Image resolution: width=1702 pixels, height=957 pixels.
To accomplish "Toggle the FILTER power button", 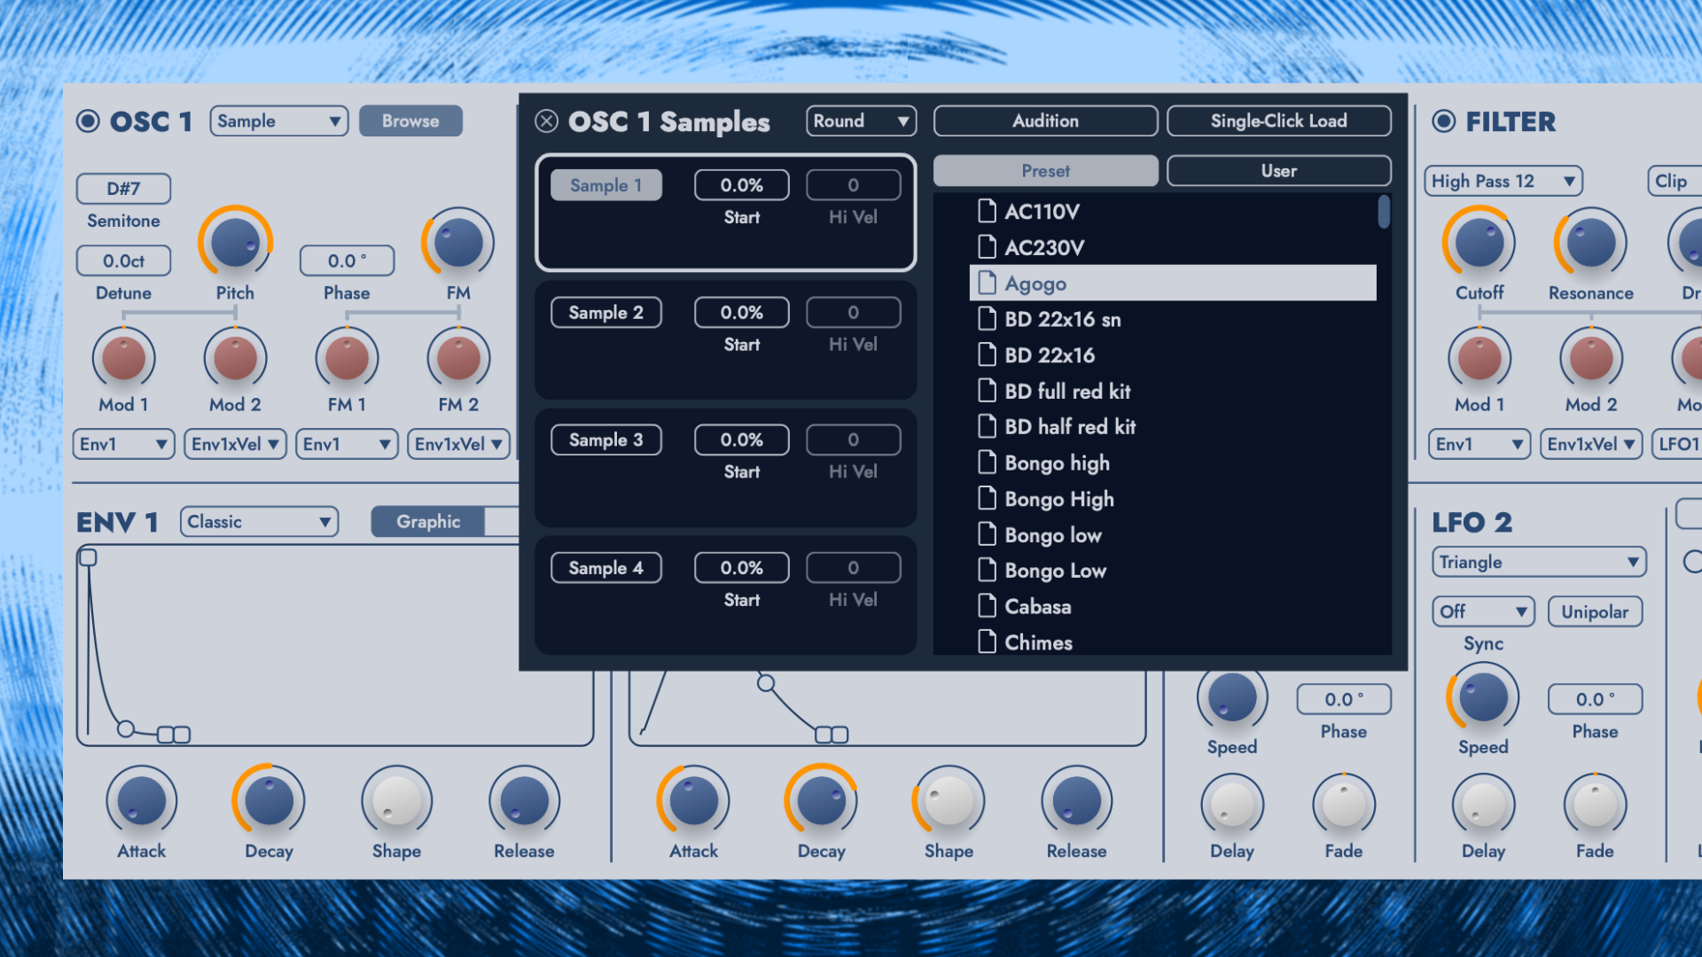I will click(1444, 121).
